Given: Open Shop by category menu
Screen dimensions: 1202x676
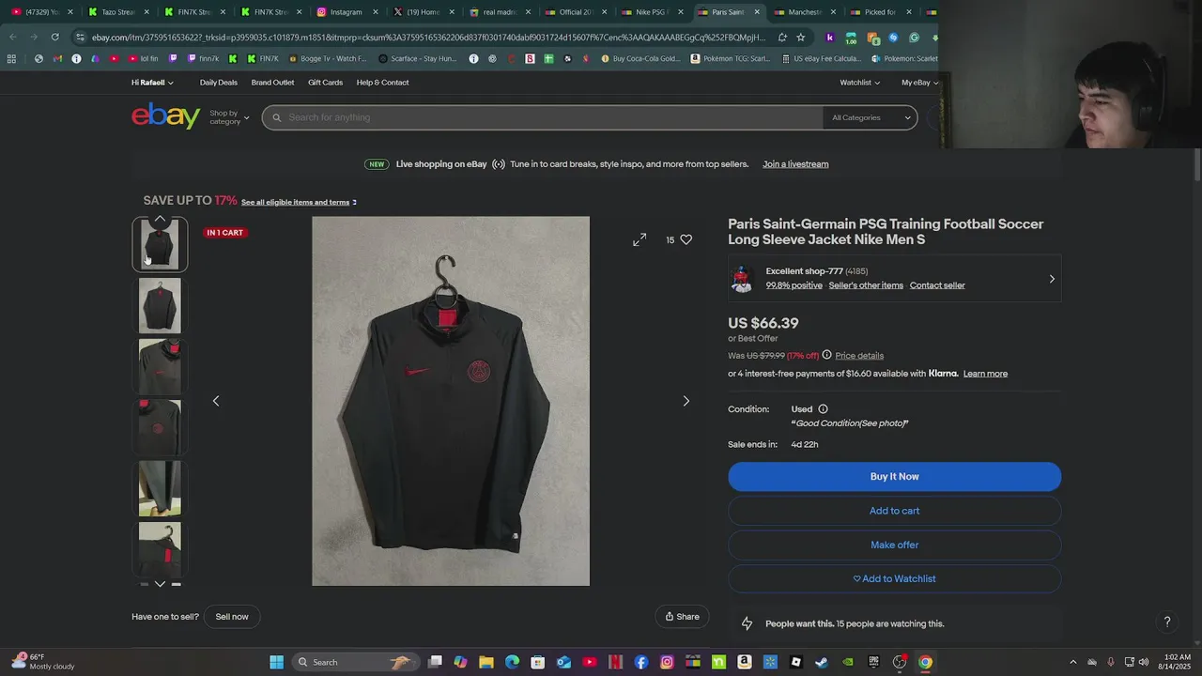Looking at the screenshot, I should point(229,117).
